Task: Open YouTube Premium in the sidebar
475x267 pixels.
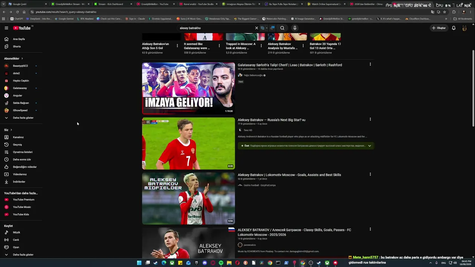Action: pyautogui.click(x=21, y=200)
